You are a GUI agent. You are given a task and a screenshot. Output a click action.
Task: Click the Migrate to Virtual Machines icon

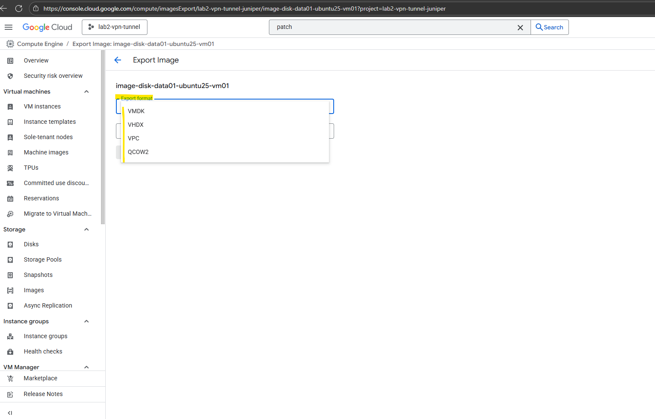click(x=10, y=214)
